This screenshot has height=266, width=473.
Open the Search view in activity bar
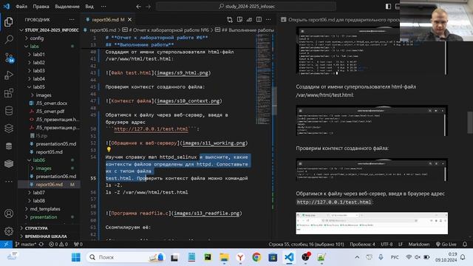(9, 39)
